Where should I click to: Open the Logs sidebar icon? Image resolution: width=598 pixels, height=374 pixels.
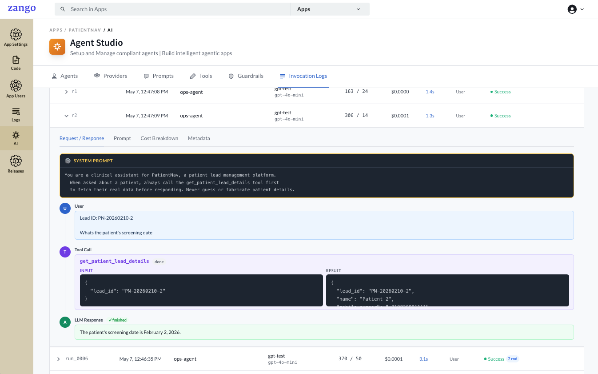[x=16, y=111]
